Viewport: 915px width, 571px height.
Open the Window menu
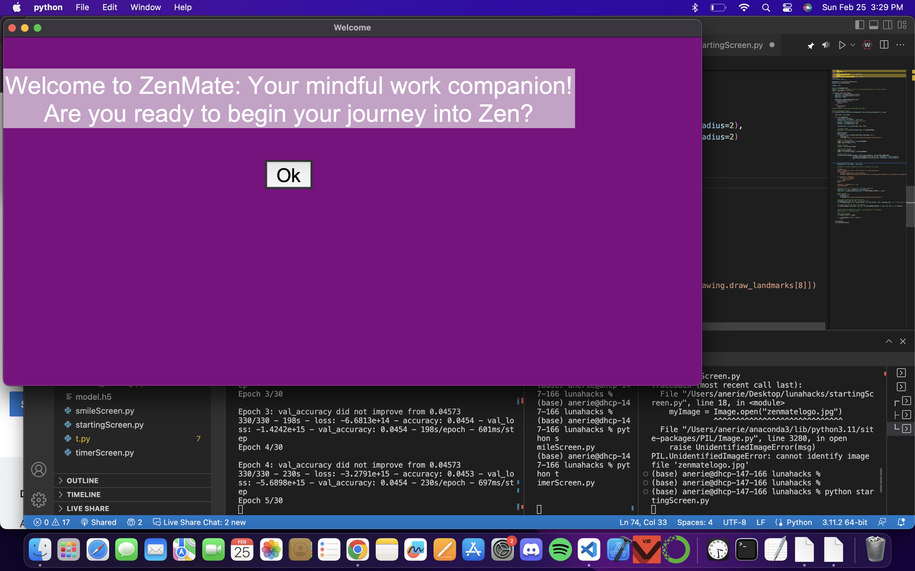click(145, 7)
